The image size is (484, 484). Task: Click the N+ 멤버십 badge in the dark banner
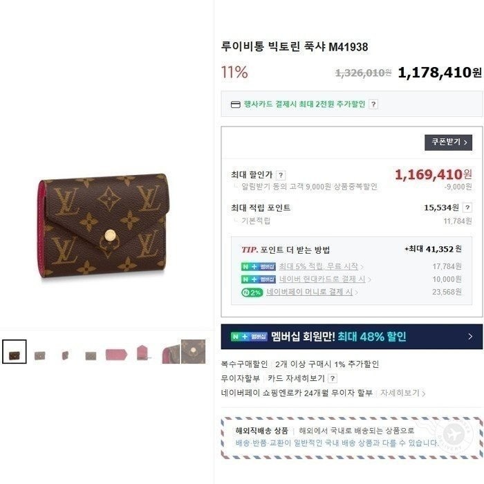pos(249,337)
